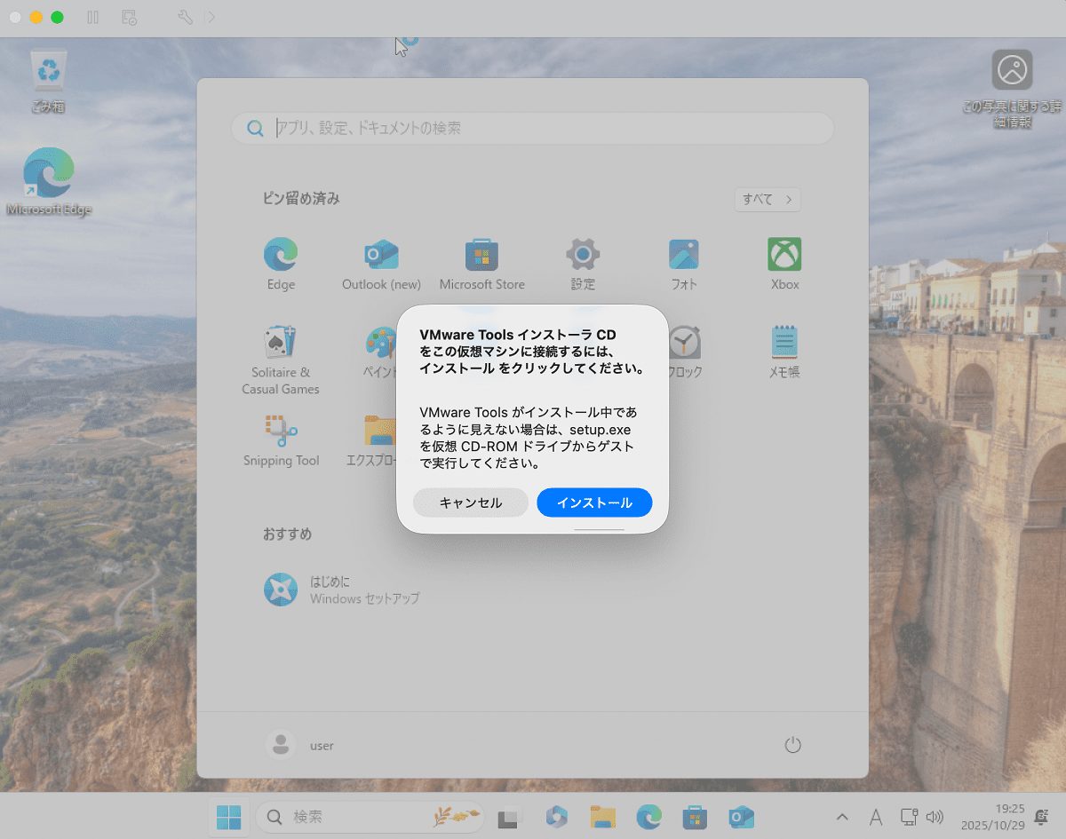Click the おすすめ heading
This screenshot has width=1066, height=839.
click(x=287, y=534)
